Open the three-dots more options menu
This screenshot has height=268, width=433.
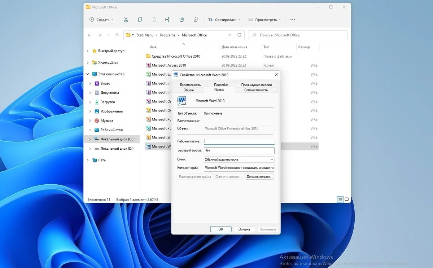293,20
